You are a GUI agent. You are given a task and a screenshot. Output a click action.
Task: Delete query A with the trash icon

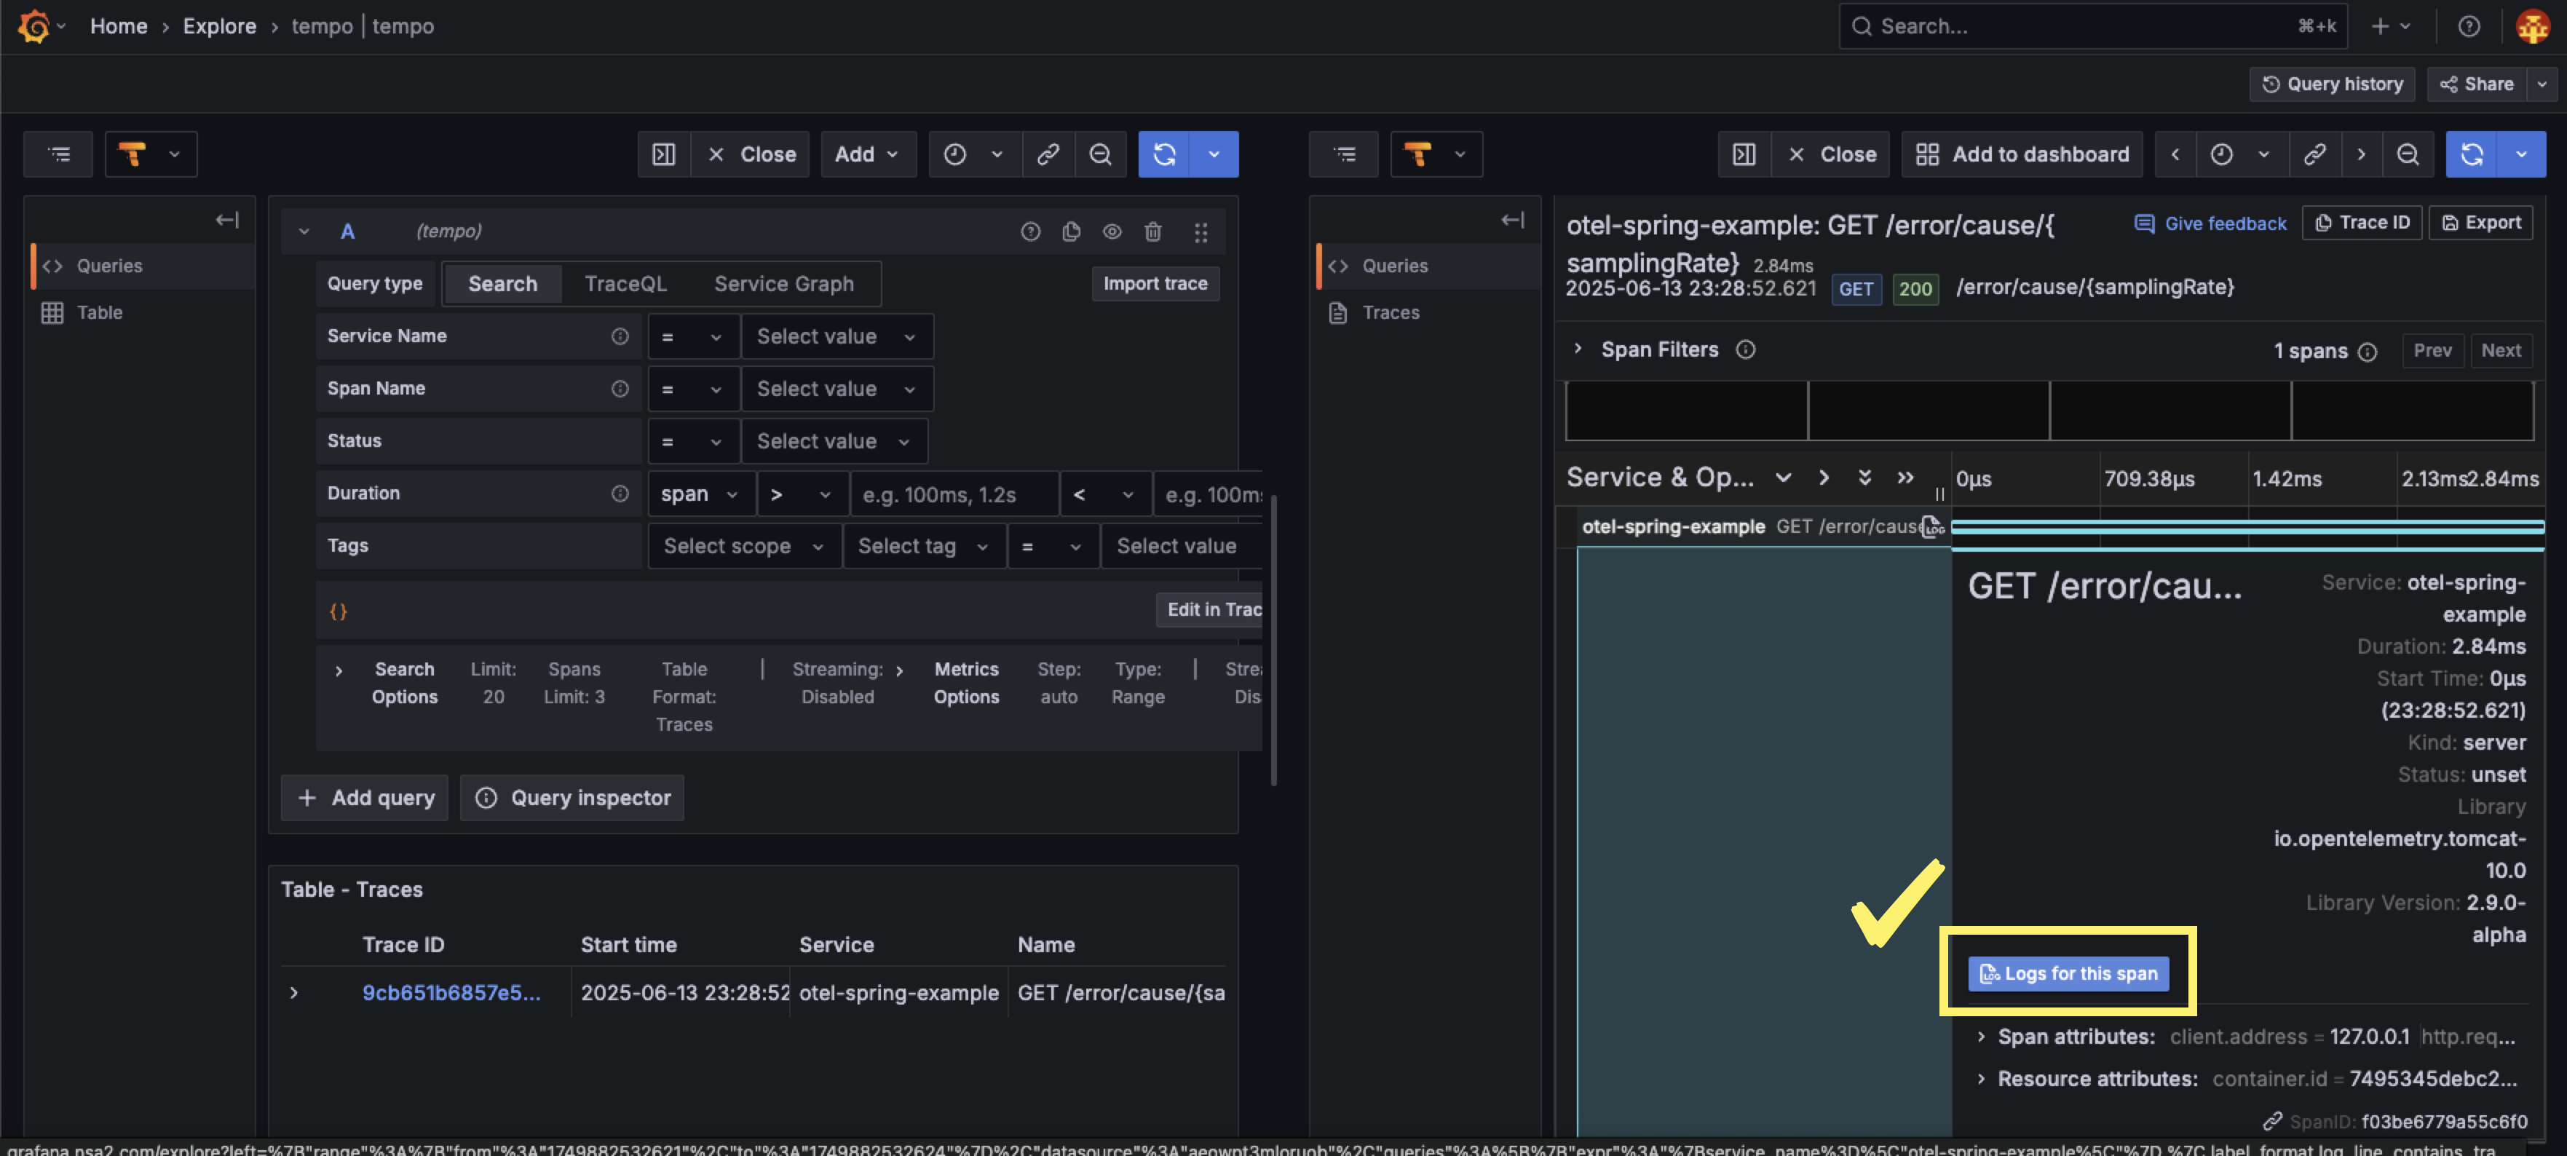(1153, 231)
